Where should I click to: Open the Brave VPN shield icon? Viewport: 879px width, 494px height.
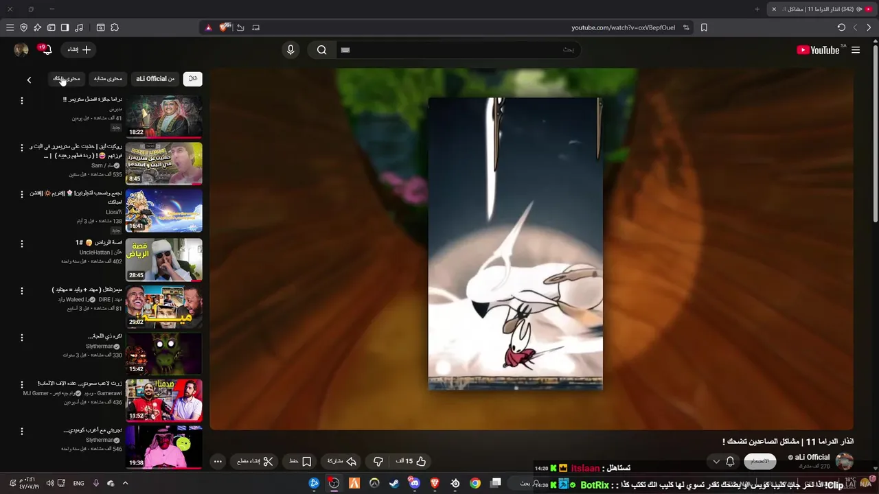click(23, 27)
